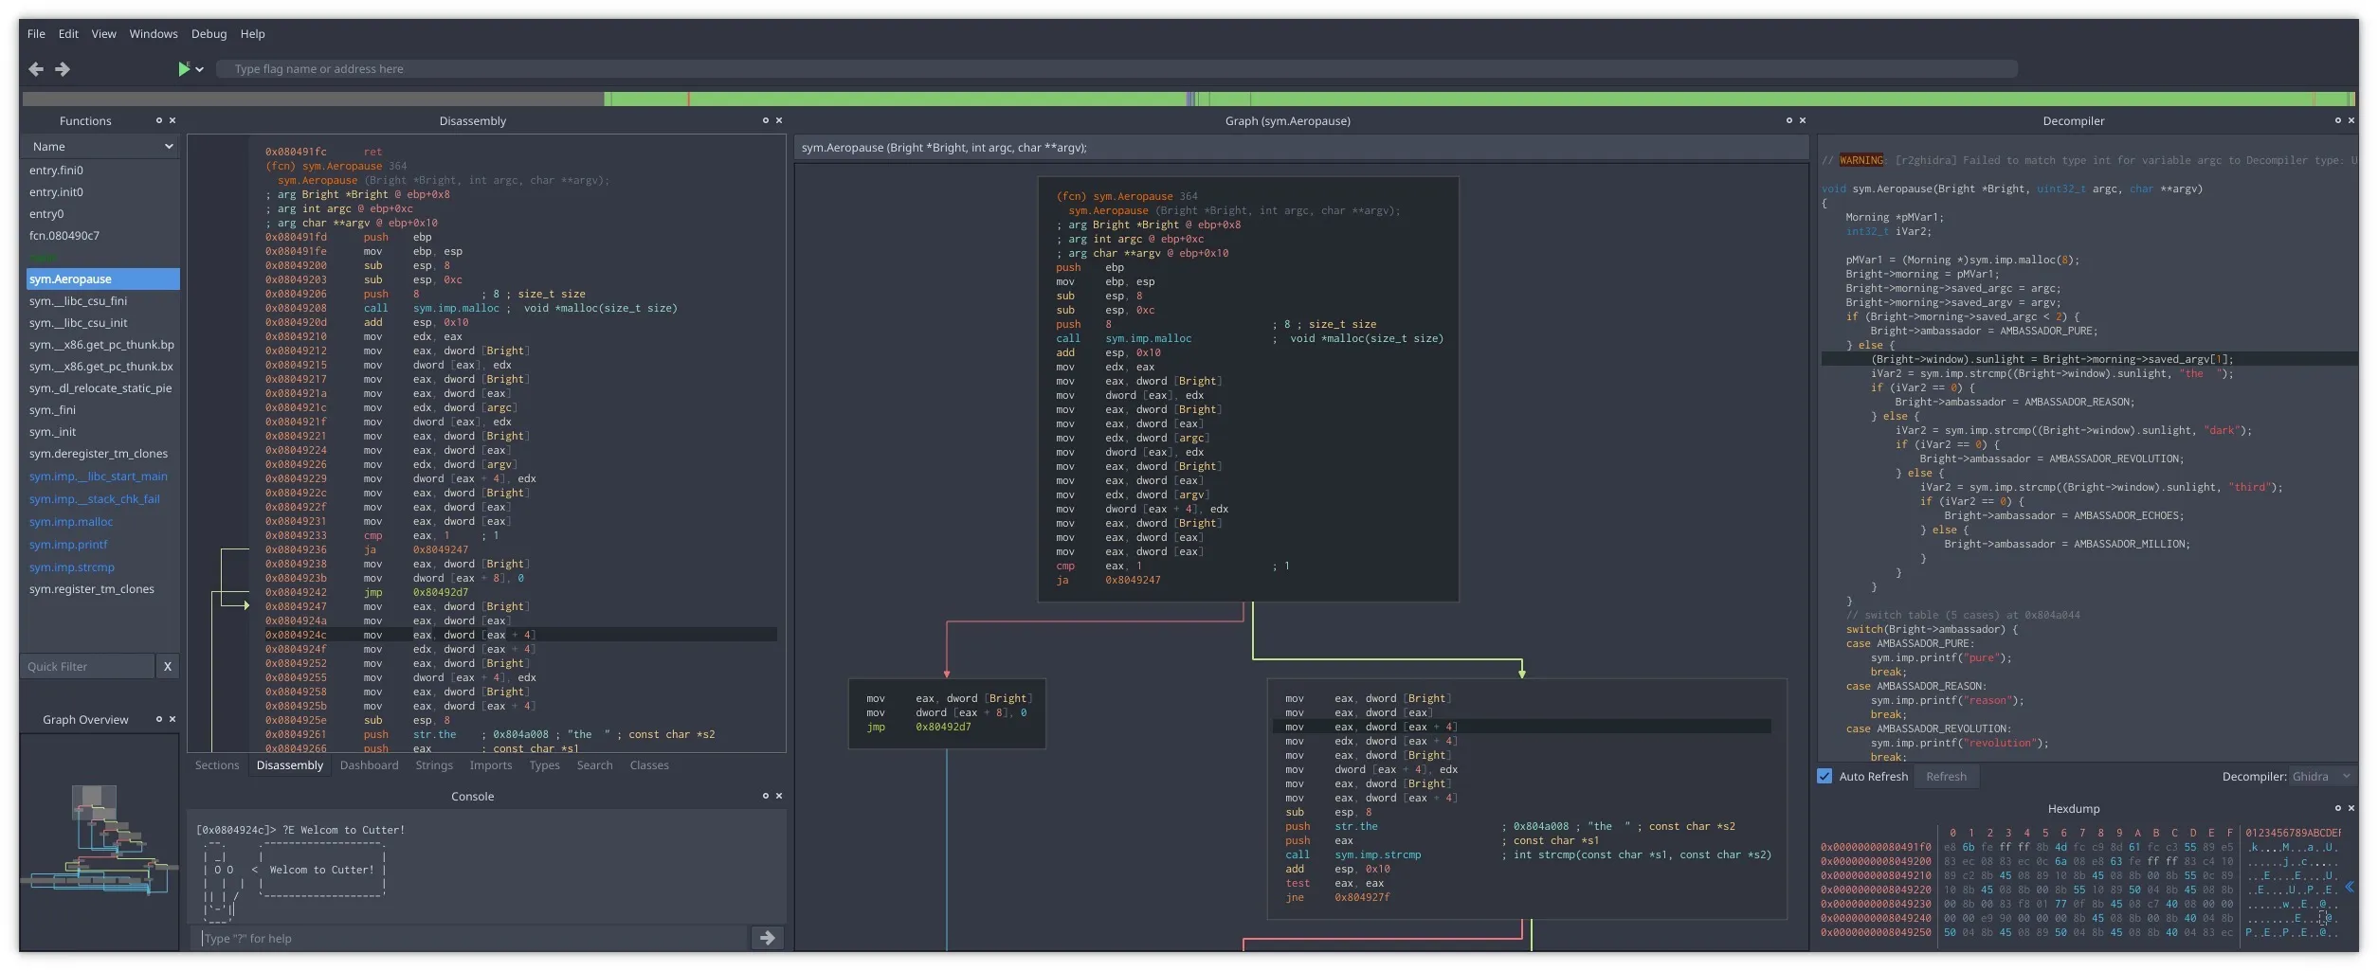The image size is (2378, 971).
Task: Select sym.imp.strcmp in the functions list
Action: [72, 567]
